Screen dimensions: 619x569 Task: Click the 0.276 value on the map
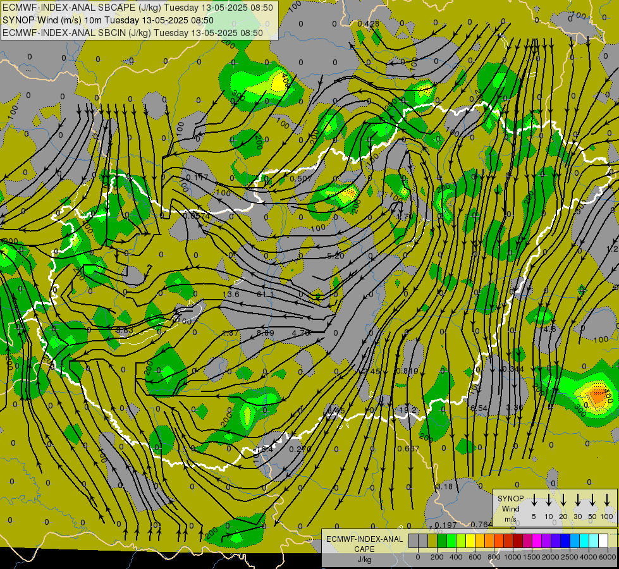(x=300, y=449)
